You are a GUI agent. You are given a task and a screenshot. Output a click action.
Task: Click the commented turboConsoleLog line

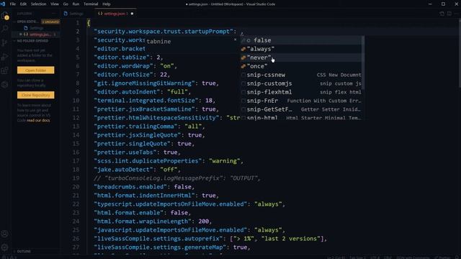(x=177, y=178)
